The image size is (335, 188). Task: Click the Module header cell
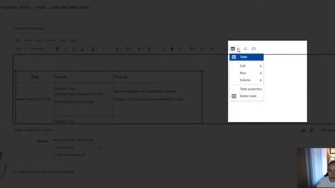coord(84,77)
